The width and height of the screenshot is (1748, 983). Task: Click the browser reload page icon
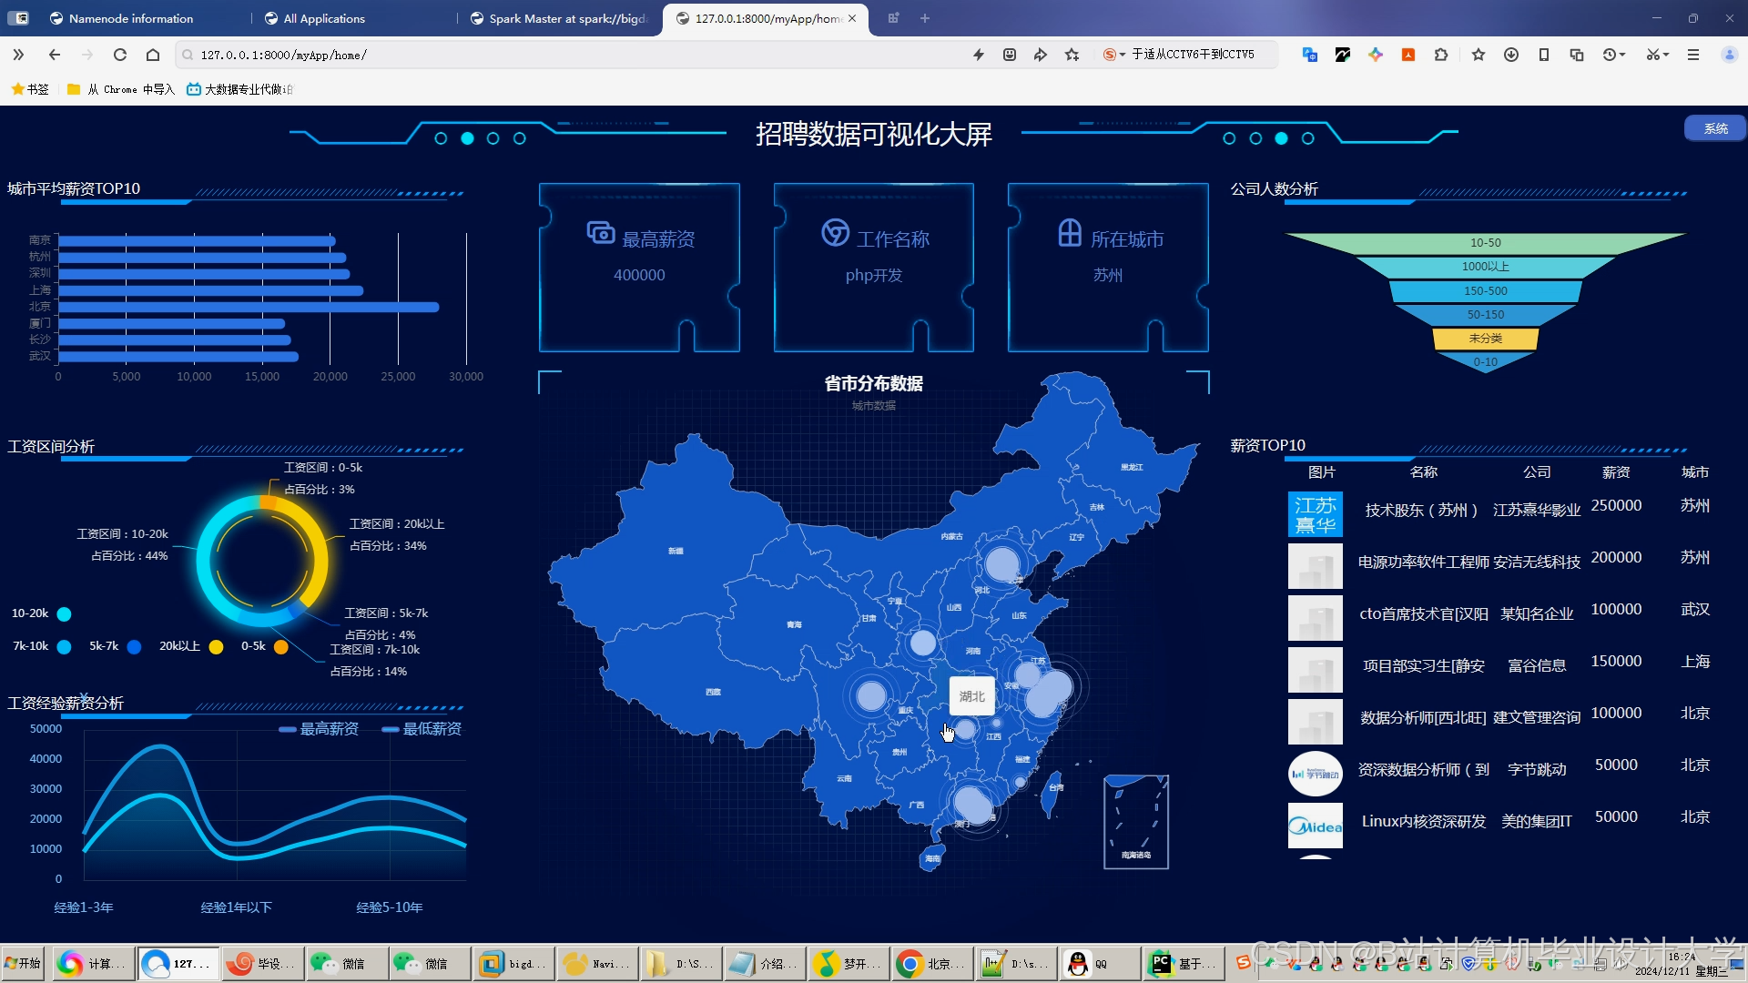[x=119, y=55]
